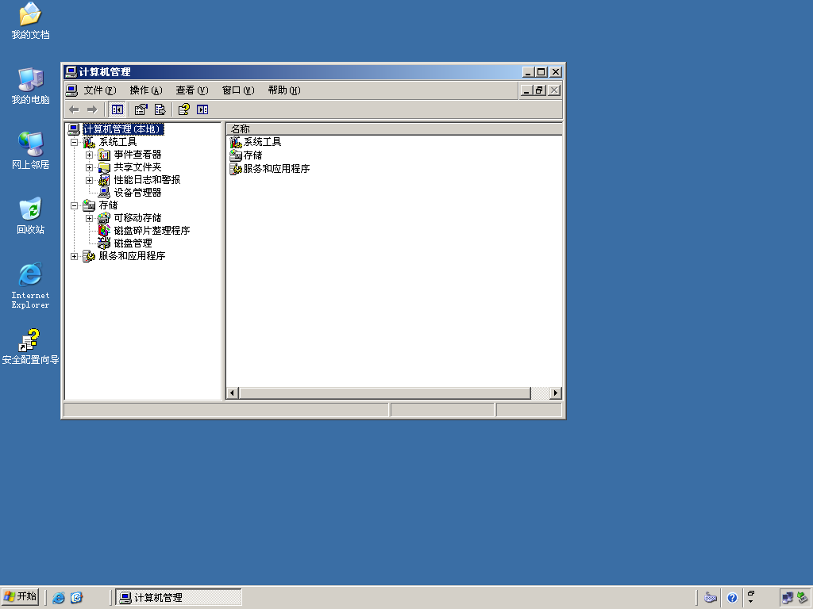
Task: Select 服务和应用程序 in the left tree
Action: click(x=132, y=256)
